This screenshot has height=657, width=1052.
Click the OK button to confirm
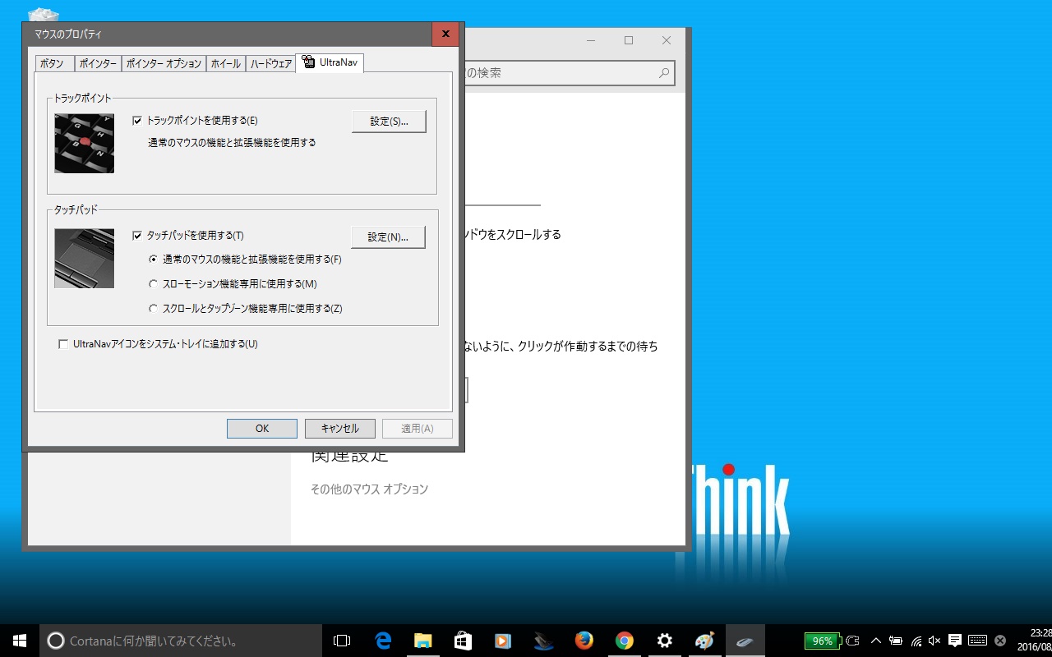tap(261, 428)
